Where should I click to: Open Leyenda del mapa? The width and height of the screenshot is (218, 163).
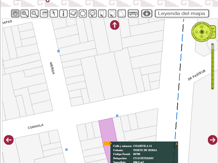pyautogui.click(x=182, y=13)
